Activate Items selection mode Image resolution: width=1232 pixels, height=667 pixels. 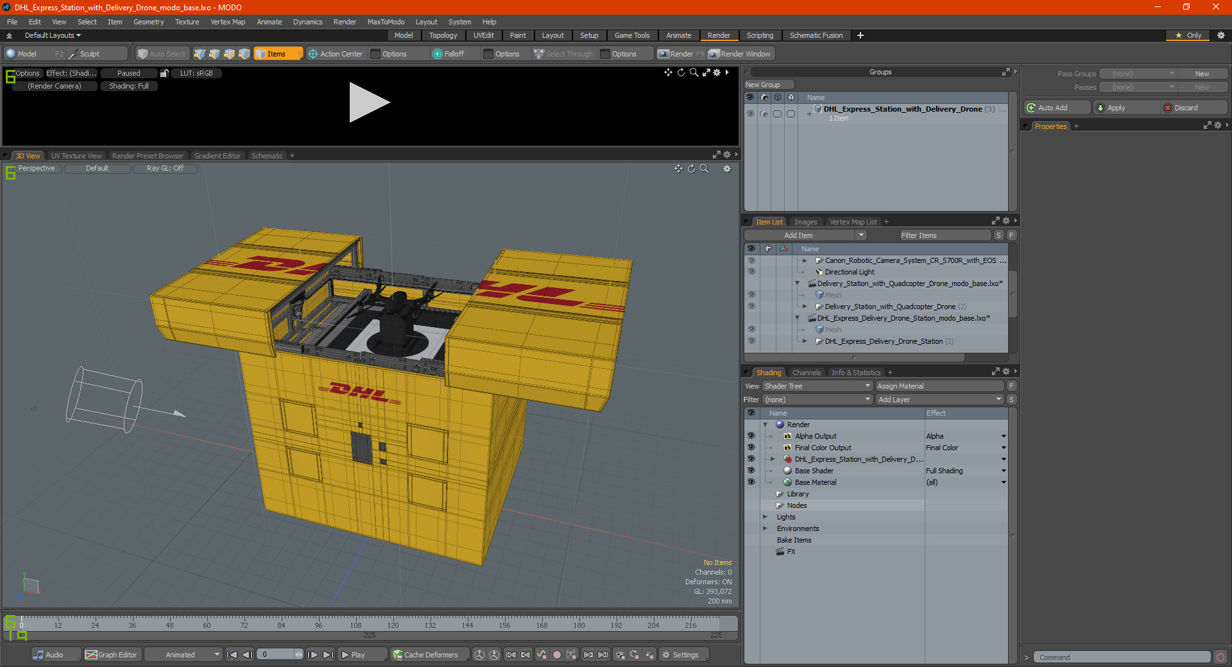coord(278,54)
